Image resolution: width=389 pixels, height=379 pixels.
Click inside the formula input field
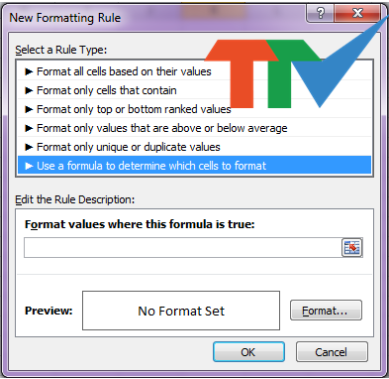pos(182,247)
